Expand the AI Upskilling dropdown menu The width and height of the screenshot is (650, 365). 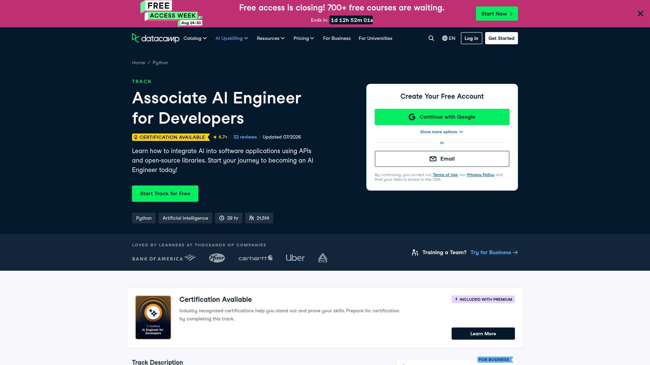(x=232, y=38)
